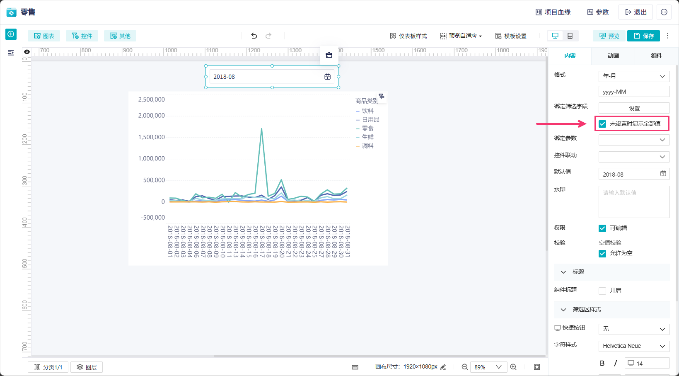Switch to the 组件 tab

tap(656, 56)
